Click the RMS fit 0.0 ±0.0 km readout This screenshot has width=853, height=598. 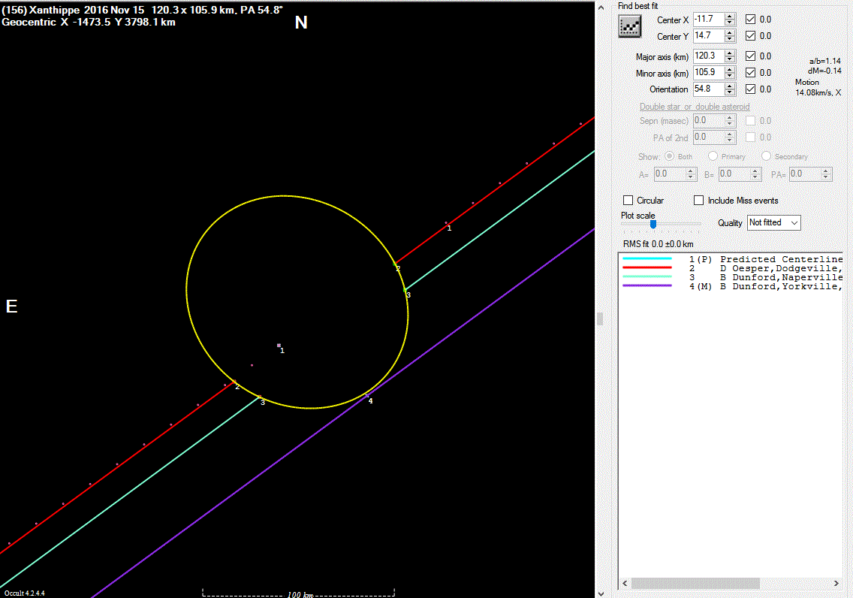click(x=659, y=243)
